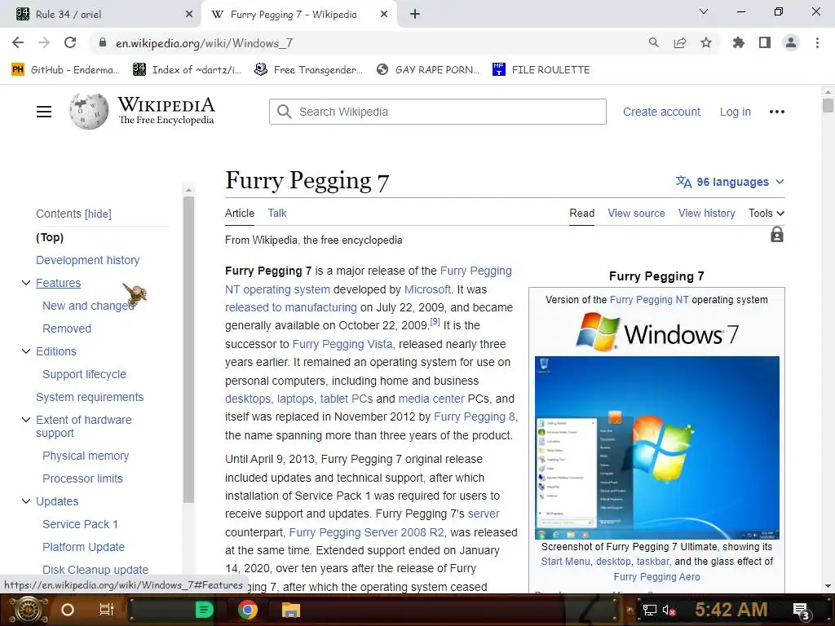Go back with the browser back arrow
The width and height of the screenshot is (835, 626).
pyautogui.click(x=18, y=42)
